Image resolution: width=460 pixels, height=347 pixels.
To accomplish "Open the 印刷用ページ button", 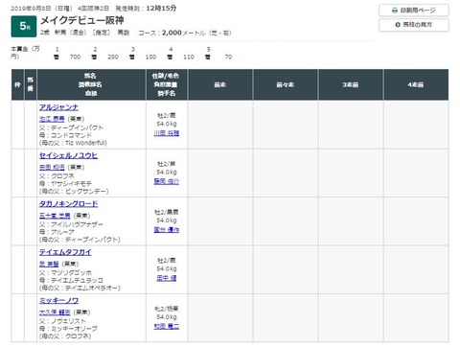I will pyautogui.click(x=414, y=11).
